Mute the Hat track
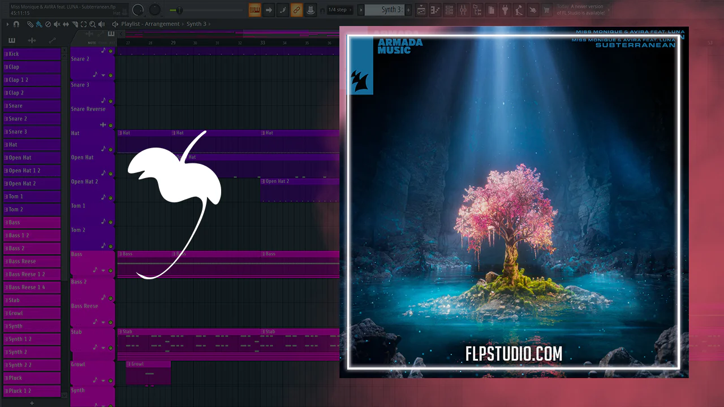The height and width of the screenshot is (407, 724). click(111, 149)
